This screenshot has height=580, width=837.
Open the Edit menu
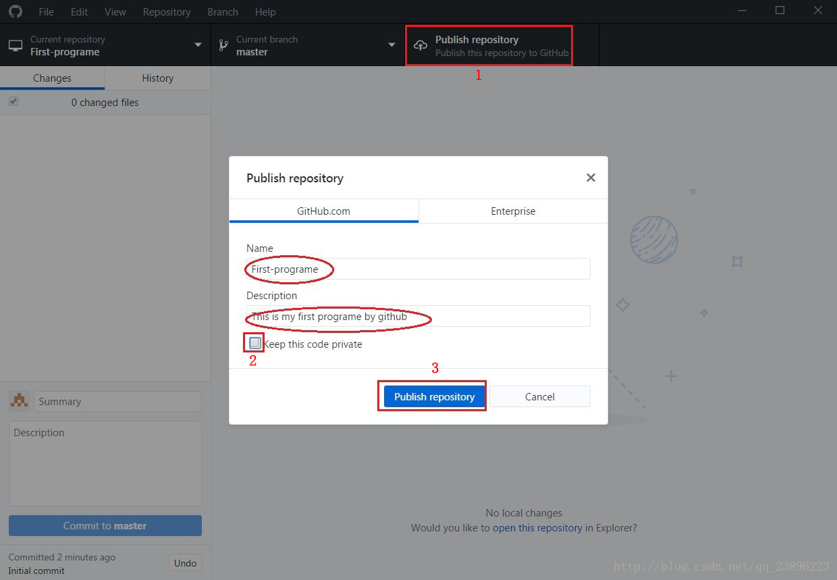[x=79, y=11]
